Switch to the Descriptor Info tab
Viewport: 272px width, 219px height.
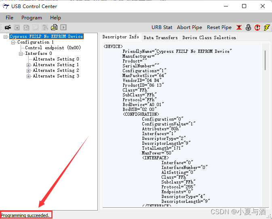121,37
